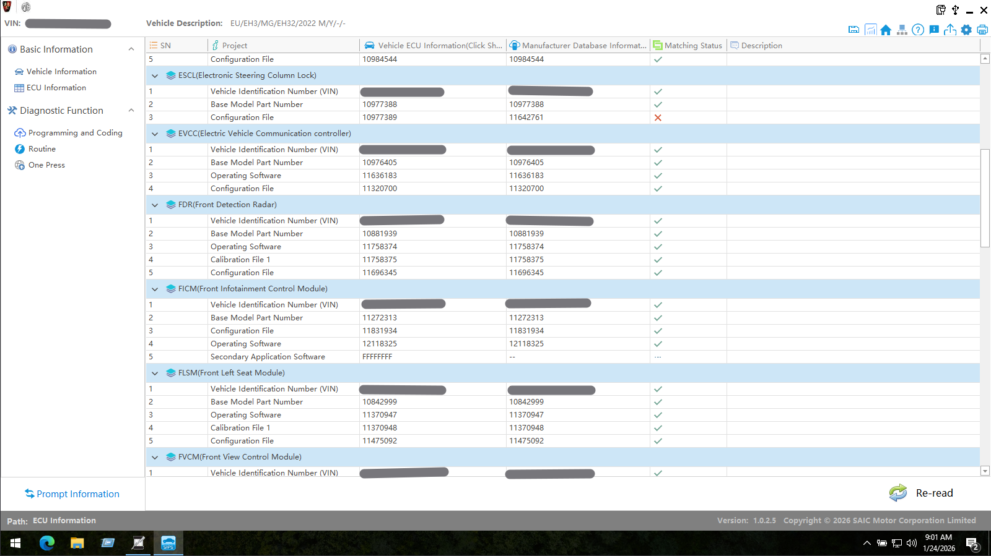Collapse the FICM Front Infotainment Control Module group
The image size is (991, 556).
(155, 289)
